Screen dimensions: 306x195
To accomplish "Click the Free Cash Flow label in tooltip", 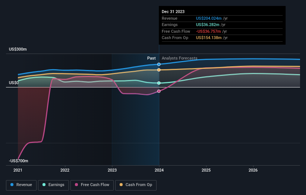I will click(176, 31).
